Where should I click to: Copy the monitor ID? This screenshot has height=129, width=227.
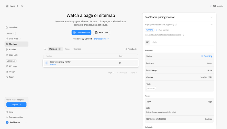pos(183,35)
